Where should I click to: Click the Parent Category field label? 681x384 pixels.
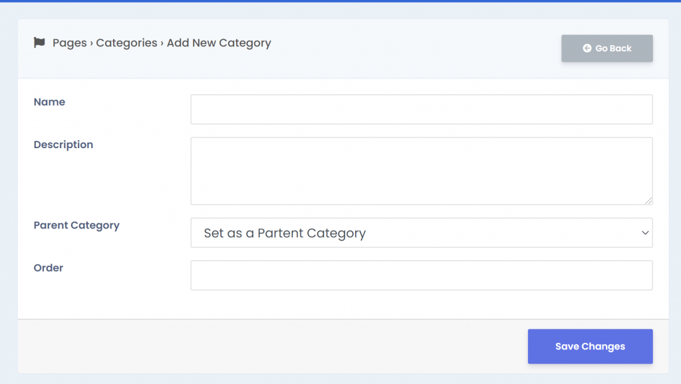[76, 226]
